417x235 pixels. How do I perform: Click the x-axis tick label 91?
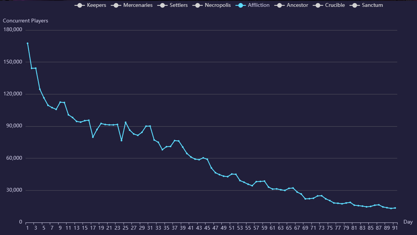point(395,228)
